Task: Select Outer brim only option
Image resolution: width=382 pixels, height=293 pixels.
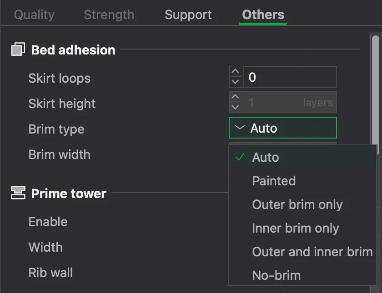Action: point(302,204)
